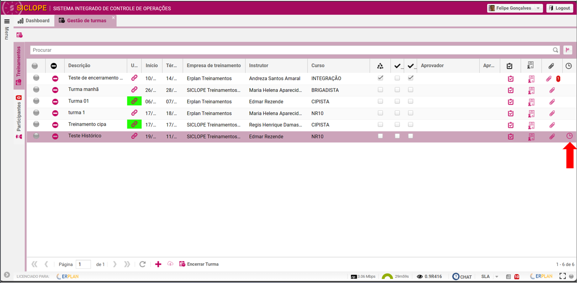Click the grey status circle for Turma manhã
Screen dimensions: 577x283
click(x=36, y=90)
